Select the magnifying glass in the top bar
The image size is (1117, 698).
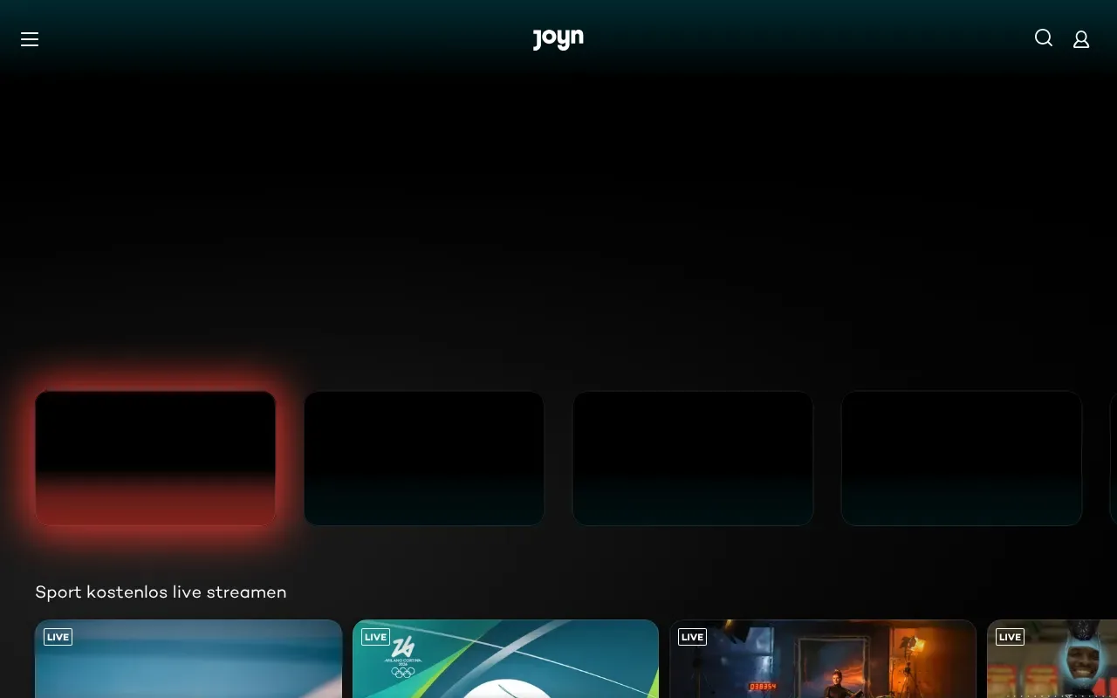(x=1044, y=38)
